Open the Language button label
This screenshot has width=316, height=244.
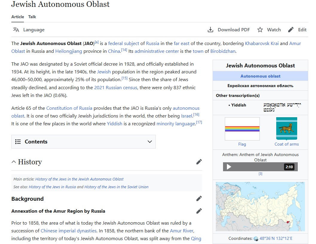tap(34, 30)
